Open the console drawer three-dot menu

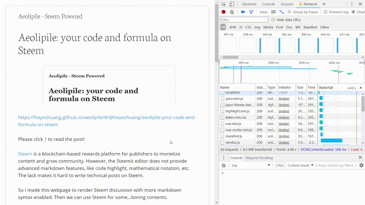(224, 158)
